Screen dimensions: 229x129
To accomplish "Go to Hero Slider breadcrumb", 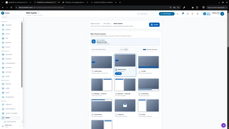I will pos(107,24).
